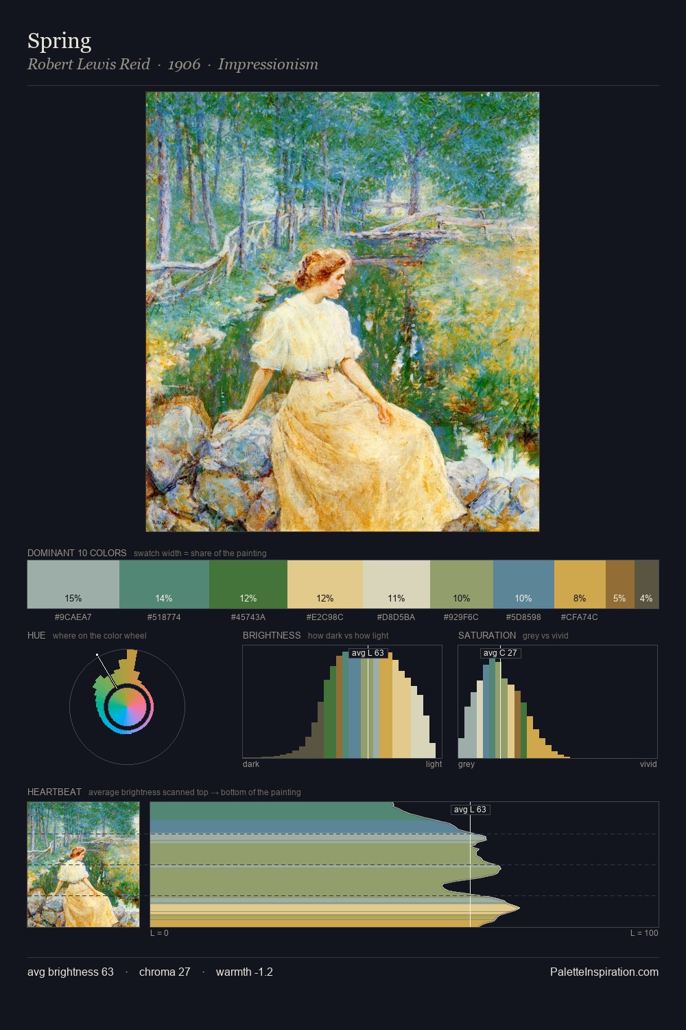The image size is (686, 1030).
Task: Click the olive green 10% swatch
Action: (x=462, y=584)
